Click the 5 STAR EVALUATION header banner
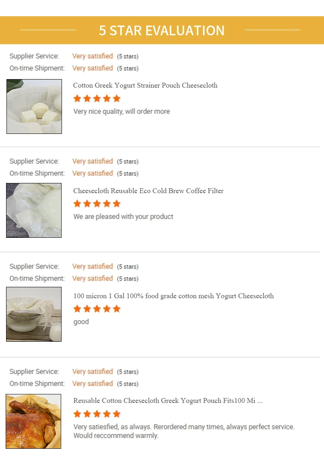Image resolution: width=324 pixels, height=465 pixels. (x=162, y=30)
